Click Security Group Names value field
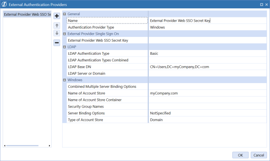This screenshot has width=270, height=161. [x=207, y=107]
